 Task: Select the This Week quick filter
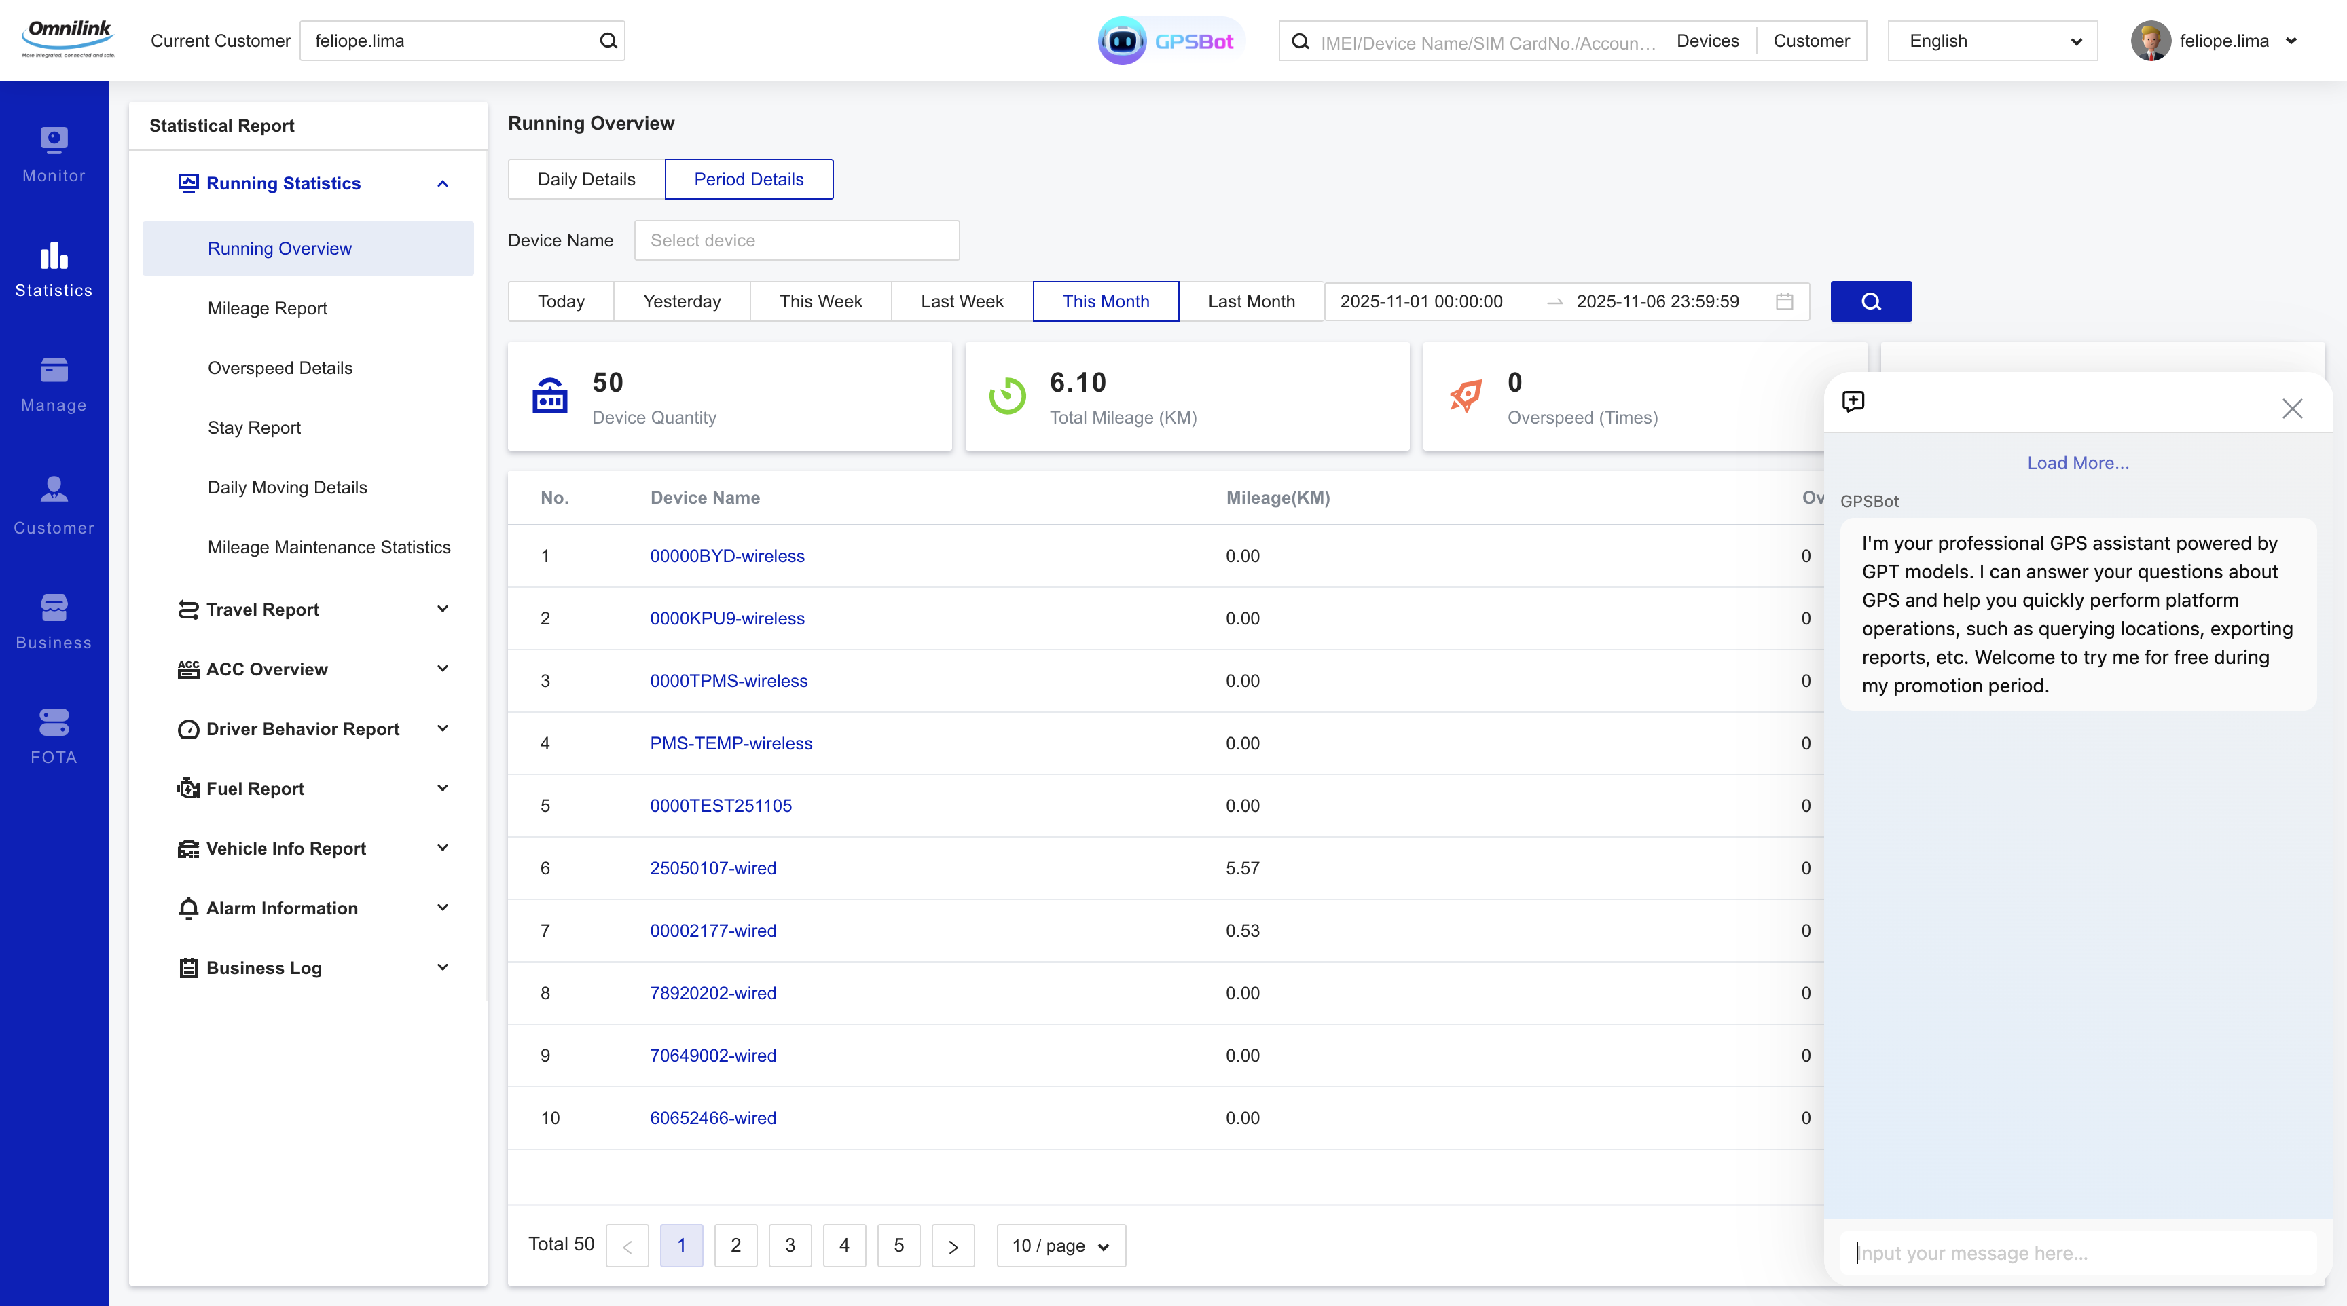[819, 301]
